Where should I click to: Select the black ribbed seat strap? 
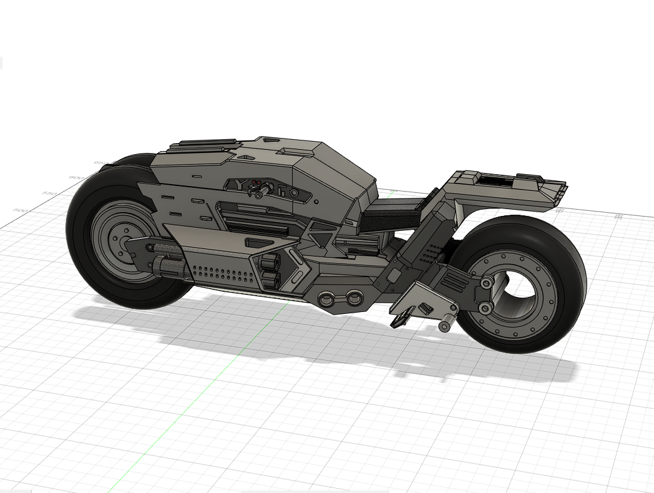click(x=393, y=215)
